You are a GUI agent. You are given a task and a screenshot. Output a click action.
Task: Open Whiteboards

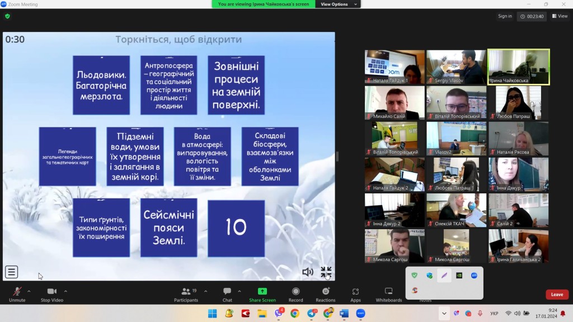click(x=388, y=292)
